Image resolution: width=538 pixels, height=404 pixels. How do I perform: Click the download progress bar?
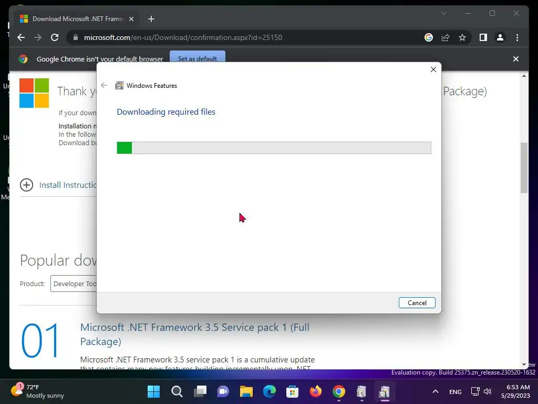274,148
